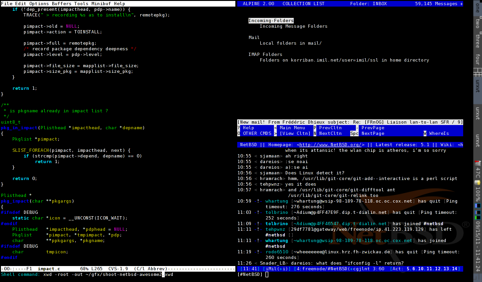The image size is (482, 282).
Task: Open the NetBSD.org homepage link
Action: (331, 145)
